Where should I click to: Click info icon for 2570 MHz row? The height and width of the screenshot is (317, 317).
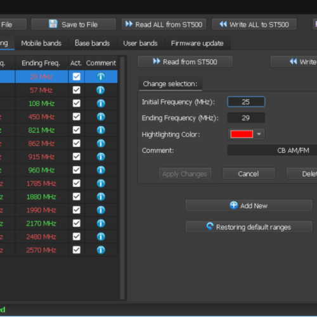101,250
